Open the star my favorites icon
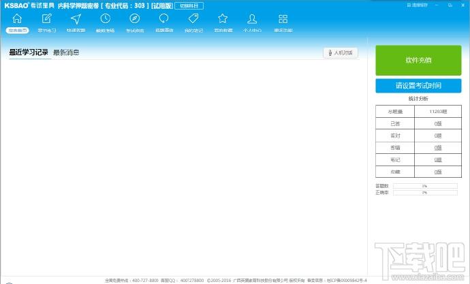470x284 pixels. click(223, 19)
